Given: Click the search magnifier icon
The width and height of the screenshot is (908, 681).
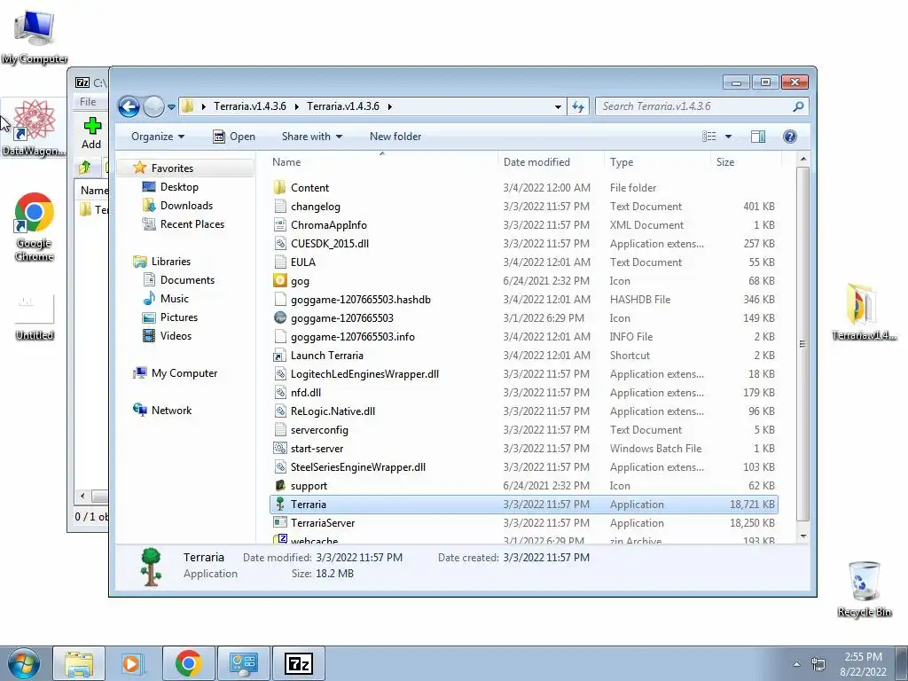Looking at the screenshot, I should click(798, 106).
